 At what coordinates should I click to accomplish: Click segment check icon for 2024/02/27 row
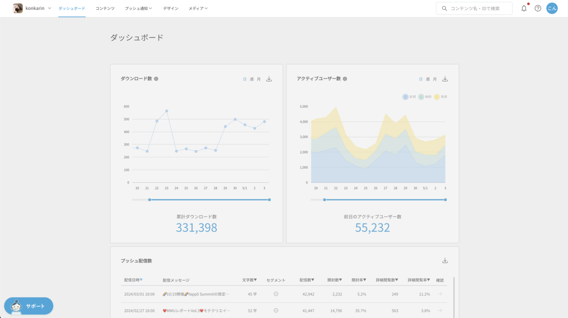(x=276, y=310)
